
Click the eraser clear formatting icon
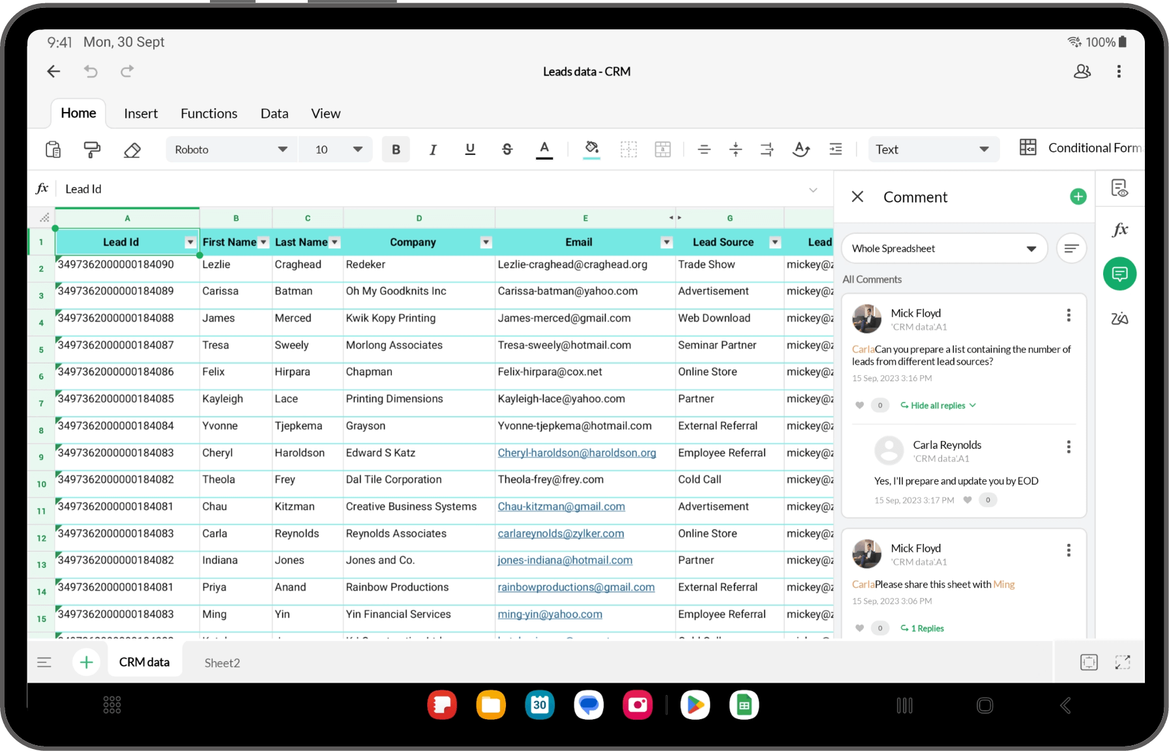coord(132,150)
